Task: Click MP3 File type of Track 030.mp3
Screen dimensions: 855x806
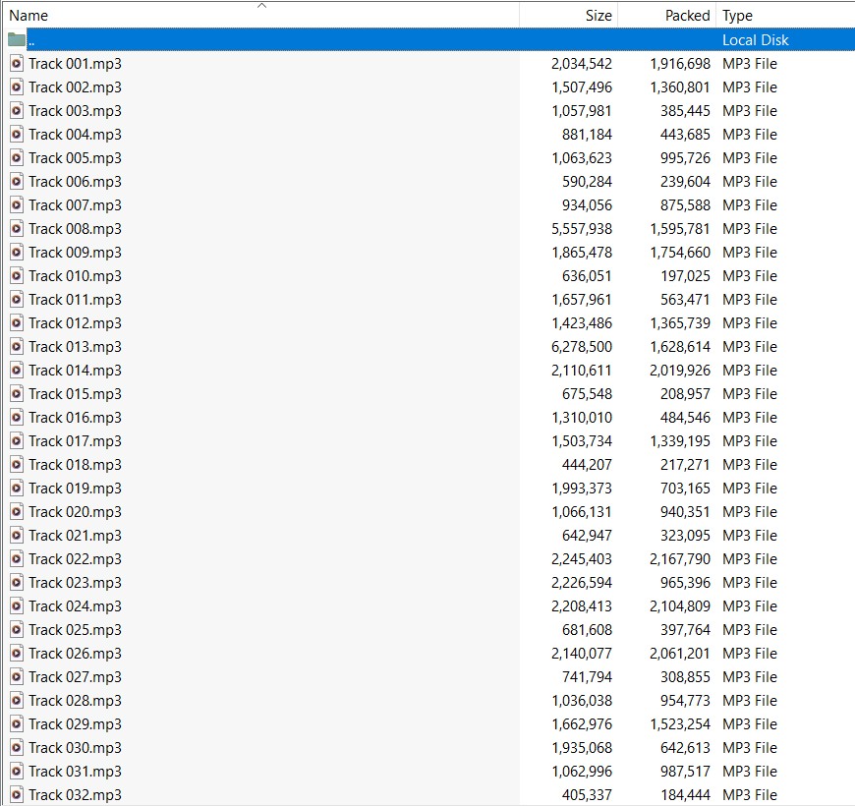Action: pyautogui.click(x=749, y=748)
